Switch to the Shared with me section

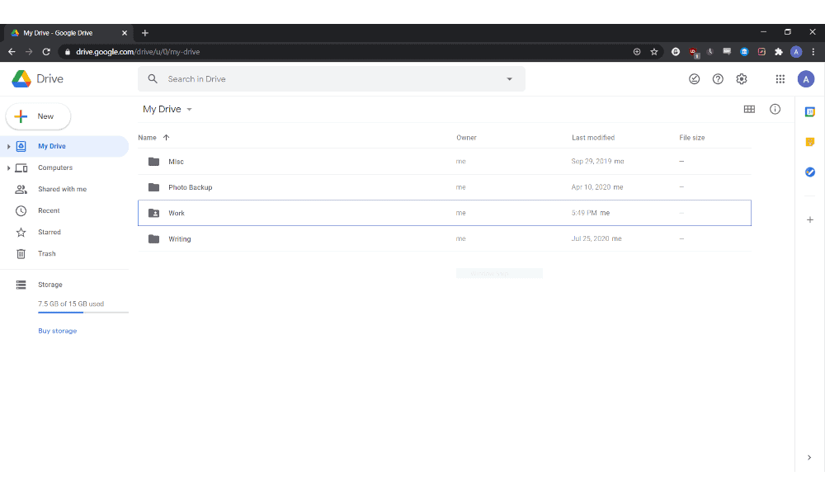point(62,189)
